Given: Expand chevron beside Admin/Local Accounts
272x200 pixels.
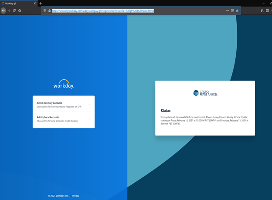Looking at the screenshot, I should pyautogui.click(x=89, y=119).
